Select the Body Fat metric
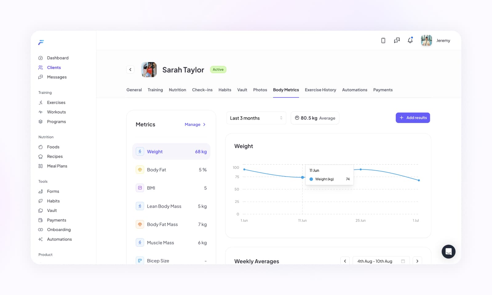The height and width of the screenshot is (295, 492). (171, 170)
